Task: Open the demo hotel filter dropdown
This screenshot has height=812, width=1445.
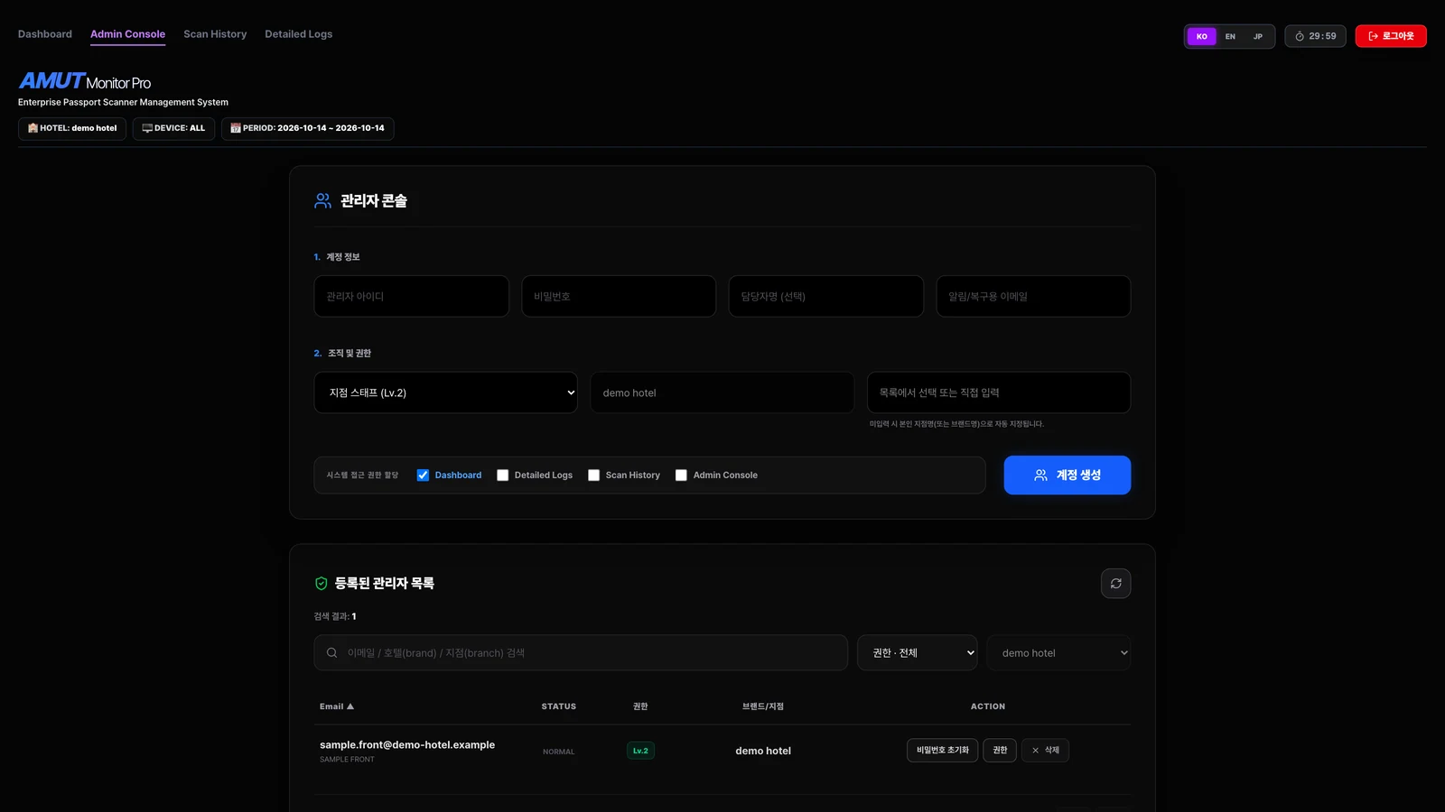Action: 1058,653
